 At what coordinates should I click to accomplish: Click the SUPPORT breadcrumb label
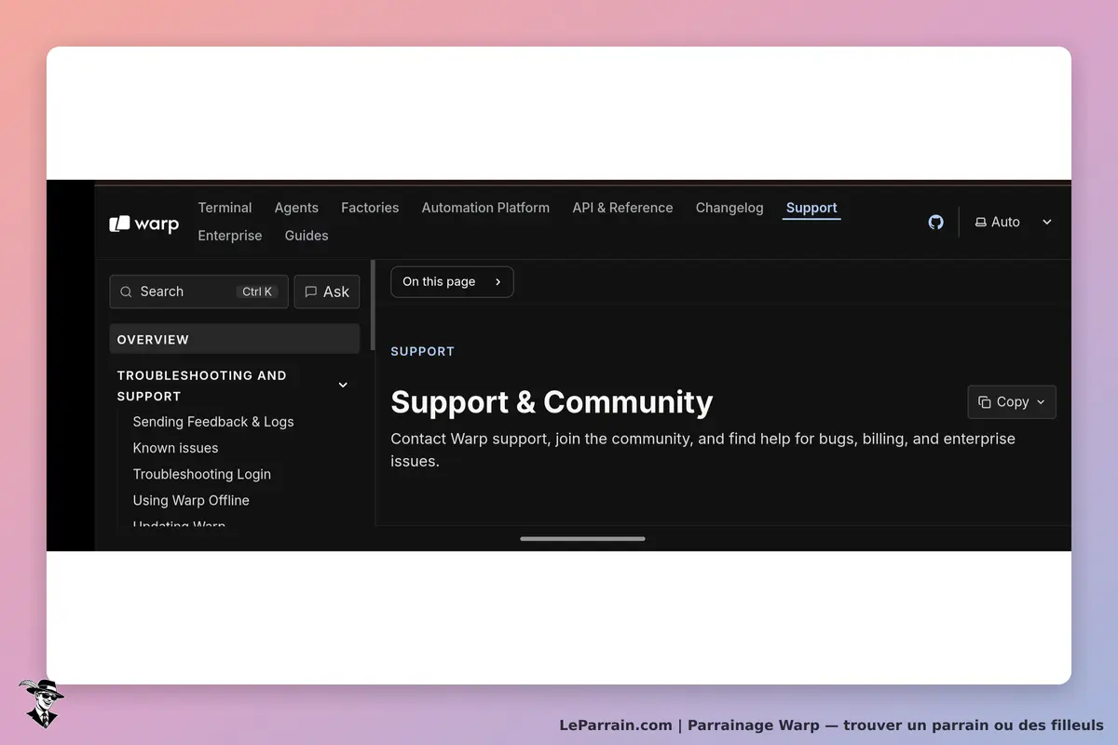(423, 351)
